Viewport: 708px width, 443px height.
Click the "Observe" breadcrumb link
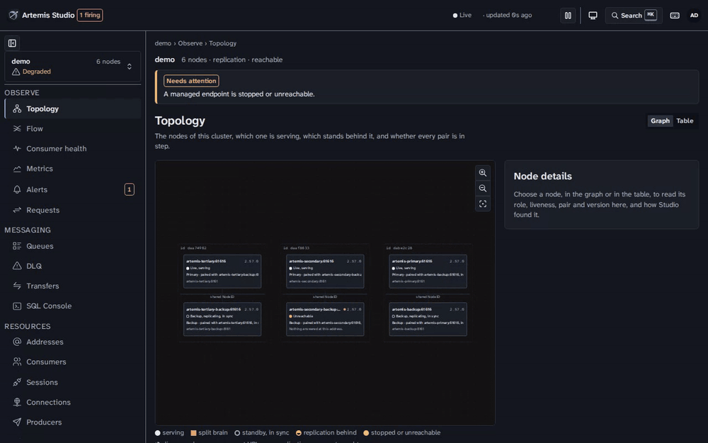pos(190,43)
